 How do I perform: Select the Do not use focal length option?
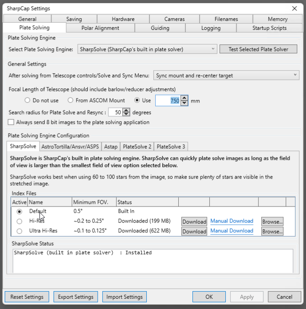pyautogui.click(x=27, y=100)
